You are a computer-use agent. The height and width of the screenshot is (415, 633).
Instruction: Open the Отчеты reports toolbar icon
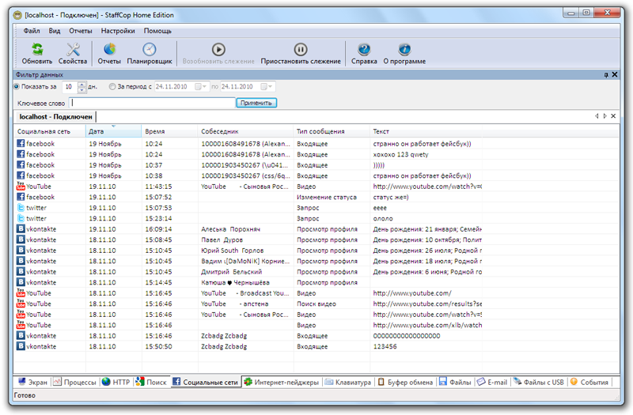(x=108, y=50)
